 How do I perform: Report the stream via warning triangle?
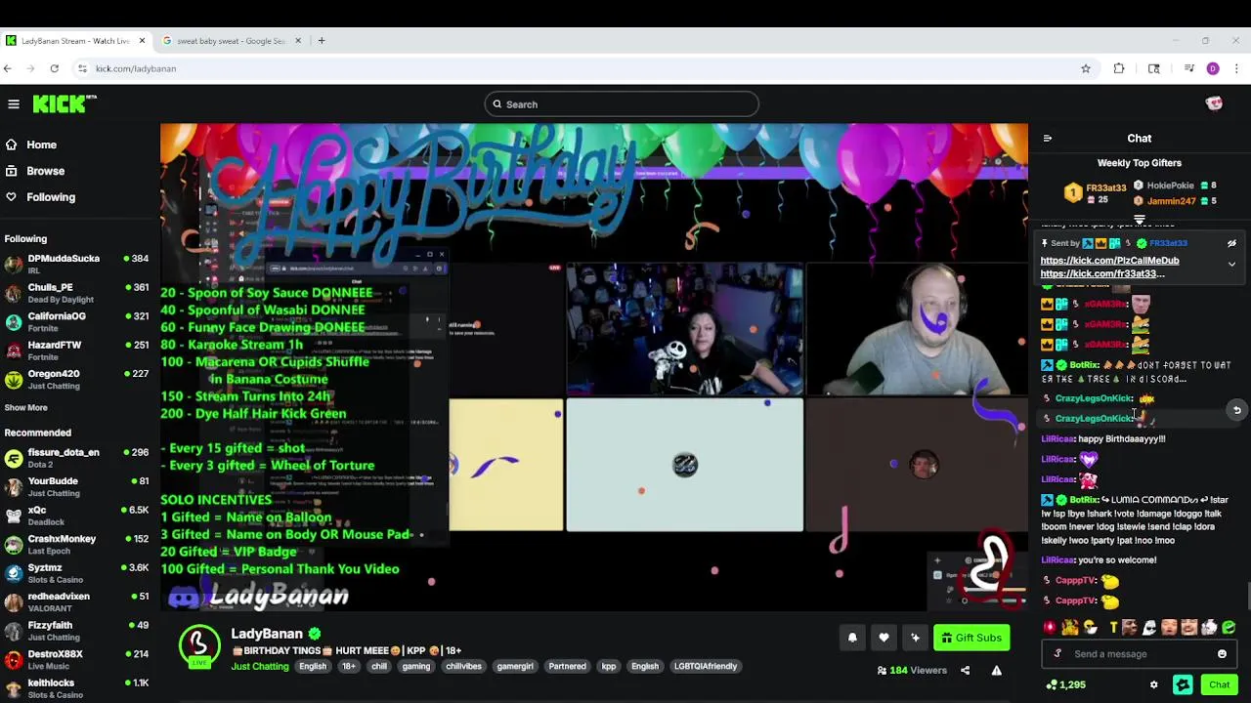click(996, 671)
